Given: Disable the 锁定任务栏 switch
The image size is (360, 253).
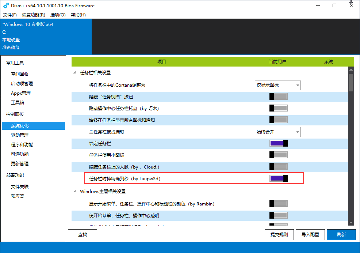Looking at the screenshot, I should [x=278, y=143].
